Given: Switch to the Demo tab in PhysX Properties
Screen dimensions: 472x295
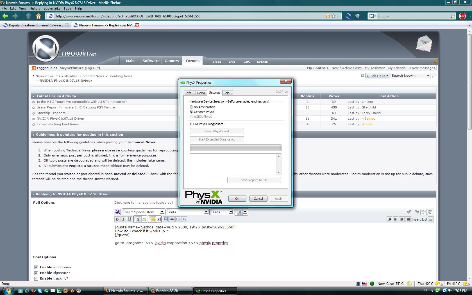Looking at the screenshot, I should click(201, 93).
